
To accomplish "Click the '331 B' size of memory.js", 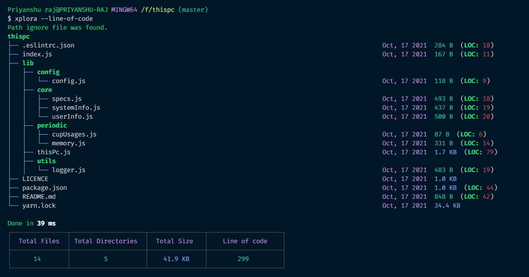I will point(444,143).
